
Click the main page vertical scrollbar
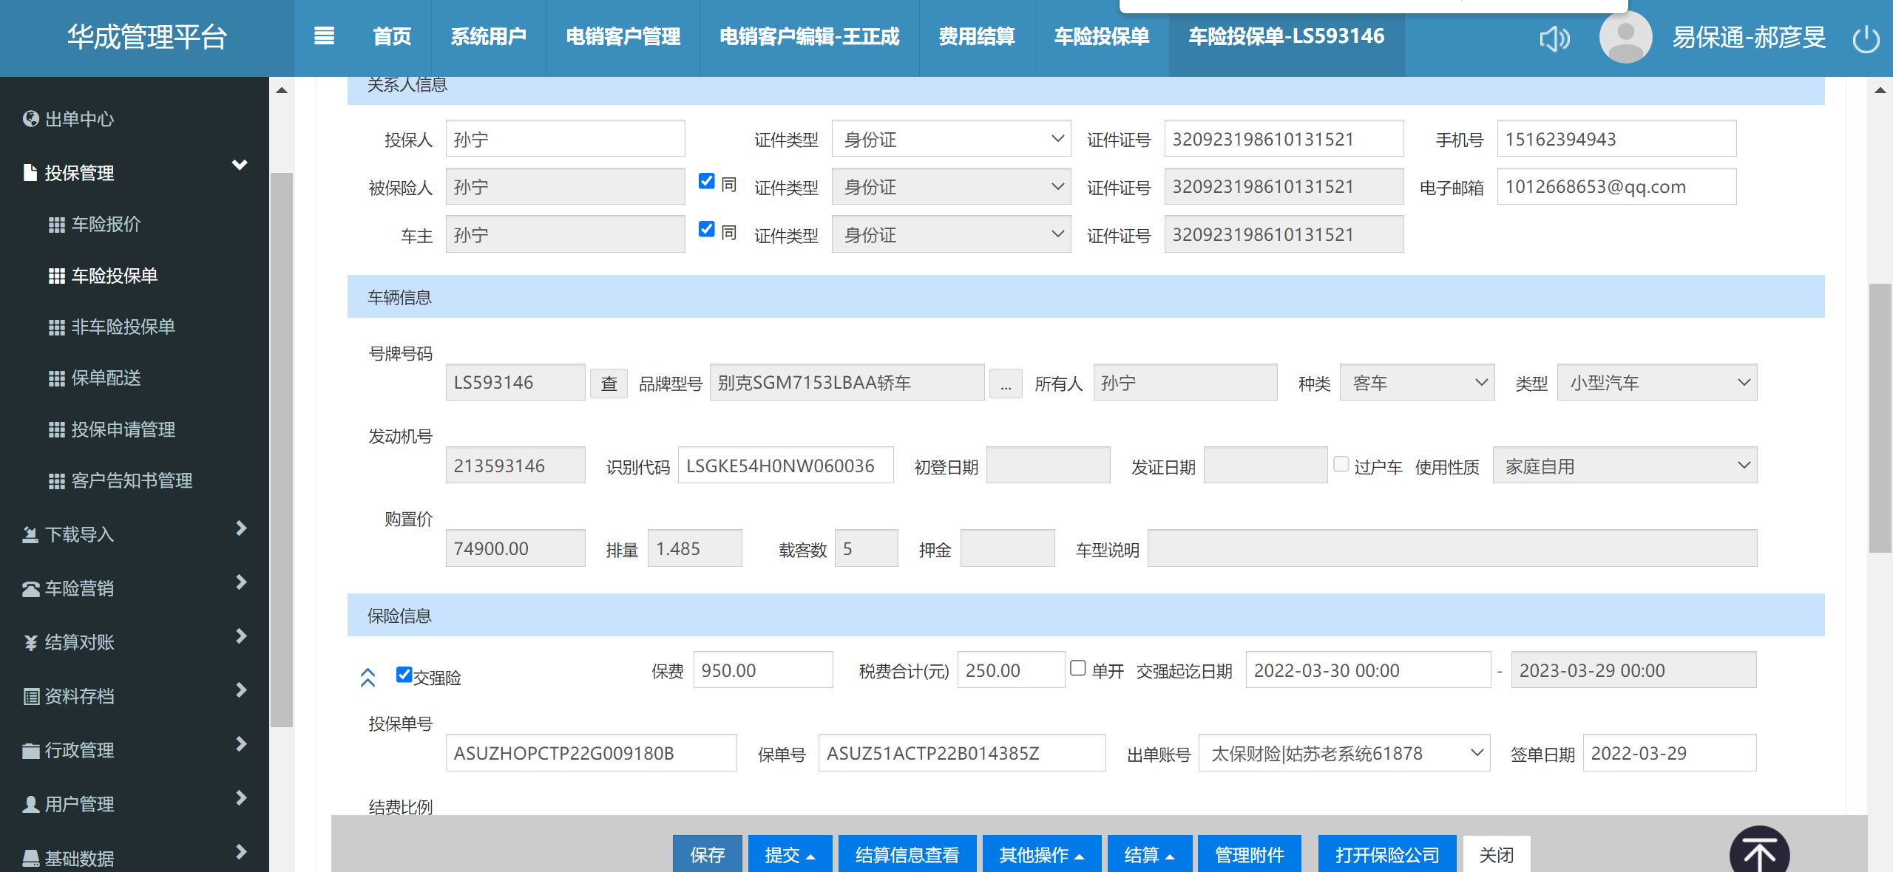(x=1879, y=418)
